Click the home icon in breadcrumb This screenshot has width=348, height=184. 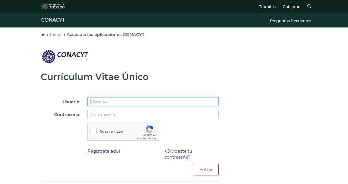pyautogui.click(x=43, y=35)
